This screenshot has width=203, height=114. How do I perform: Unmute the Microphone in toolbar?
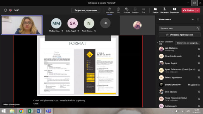pyautogui.click(x=164, y=10)
